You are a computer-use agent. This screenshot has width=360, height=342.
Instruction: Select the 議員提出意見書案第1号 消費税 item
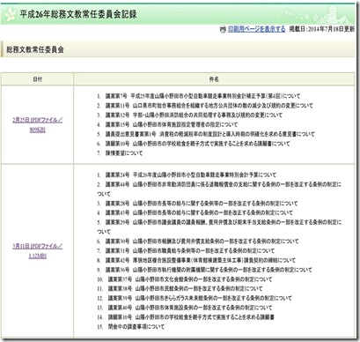click(210, 134)
